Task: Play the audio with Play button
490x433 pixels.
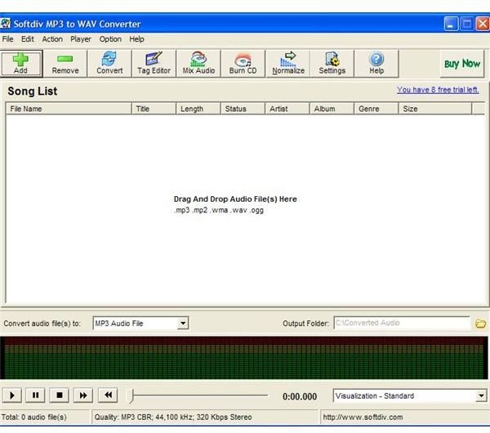Action: 12,395
